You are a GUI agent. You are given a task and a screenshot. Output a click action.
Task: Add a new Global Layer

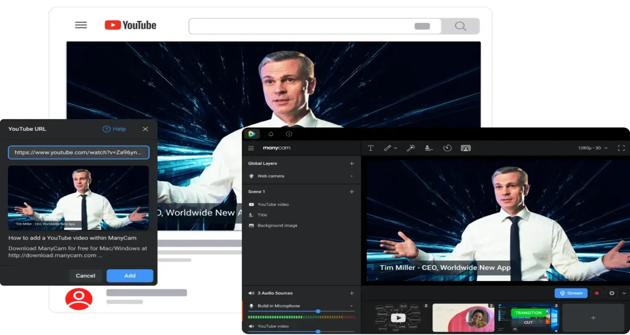tap(352, 163)
